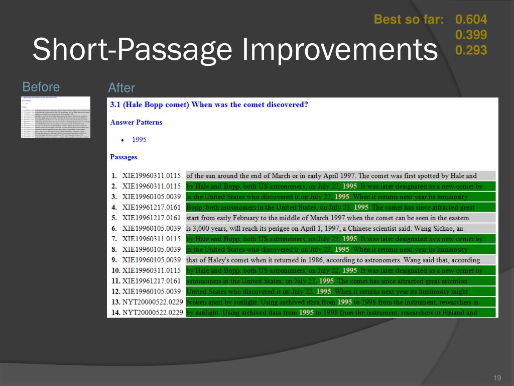
Task: Select green passage text in row 8
Action: pos(341,249)
